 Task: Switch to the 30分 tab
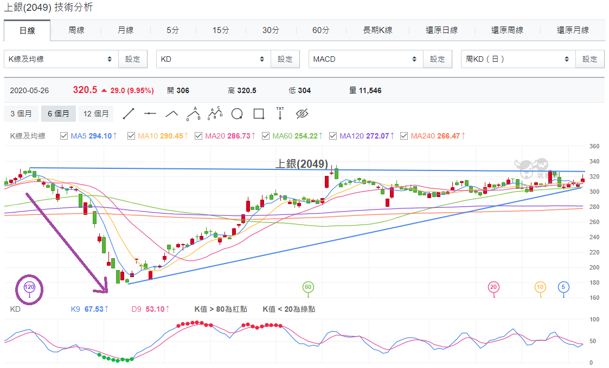pos(271,30)
